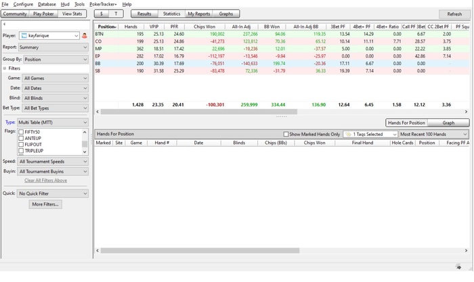Collapse the Filters section toggle
474x282 pixels.
coord(5,68)
